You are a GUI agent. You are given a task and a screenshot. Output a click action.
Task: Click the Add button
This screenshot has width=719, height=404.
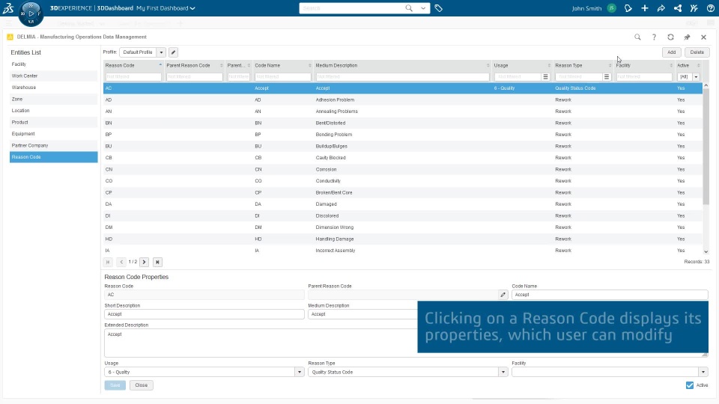[x=671, y=52]
